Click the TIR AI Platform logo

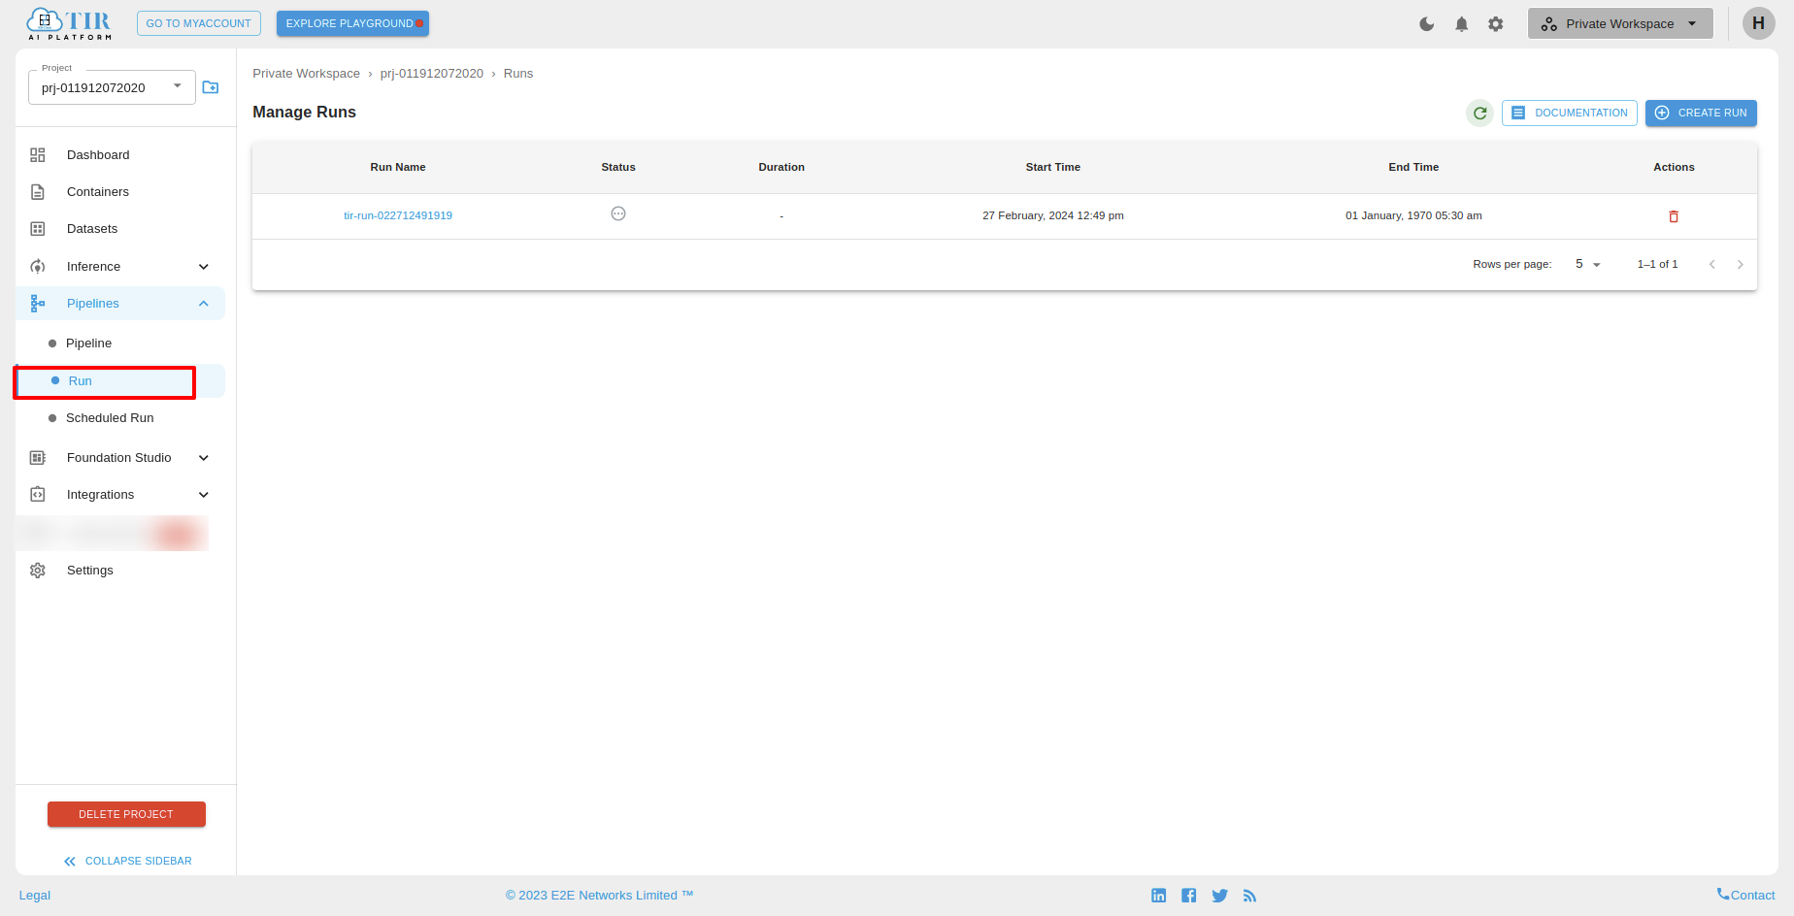tap(69, 23)
